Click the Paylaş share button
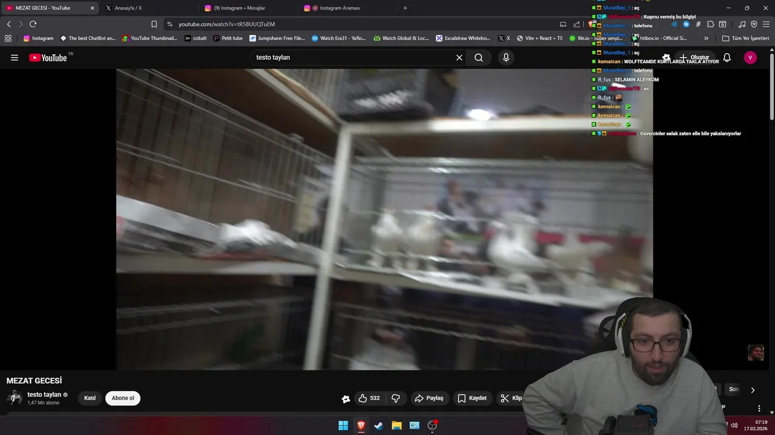Viewport: 775px width, 435px height. pyautogui.click(x=429, y=398)
